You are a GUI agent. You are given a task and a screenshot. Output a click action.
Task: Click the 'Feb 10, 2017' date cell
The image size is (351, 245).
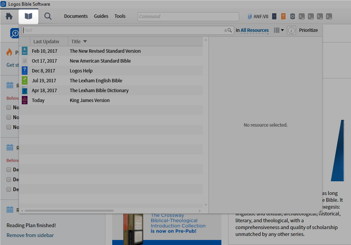pyautogui.click(x=45, y=51)
